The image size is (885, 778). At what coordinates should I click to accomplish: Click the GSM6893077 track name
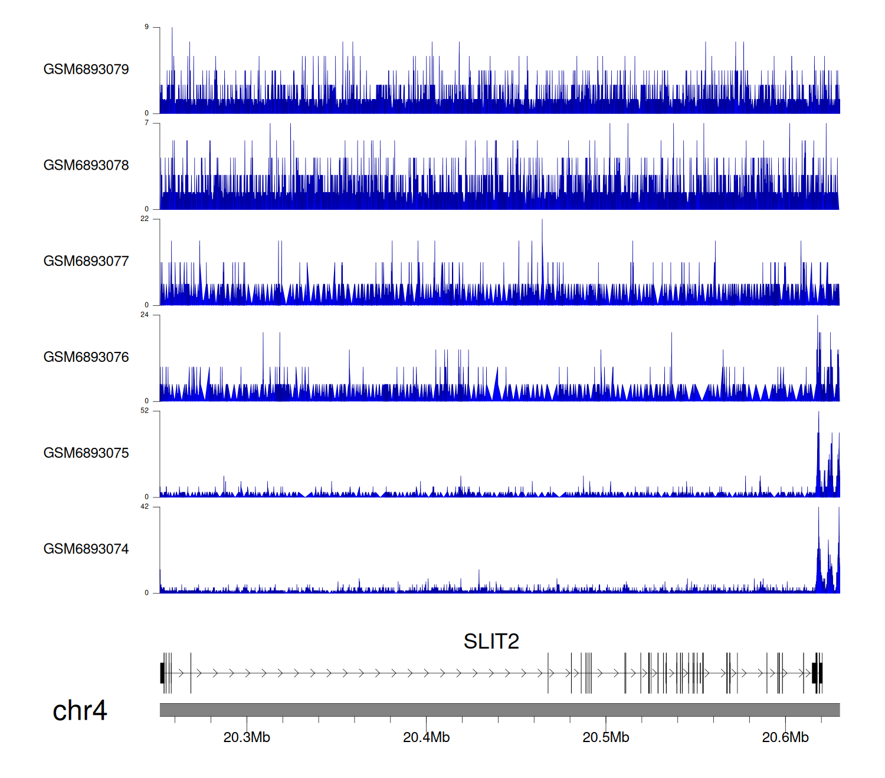[x=86, y=262]
